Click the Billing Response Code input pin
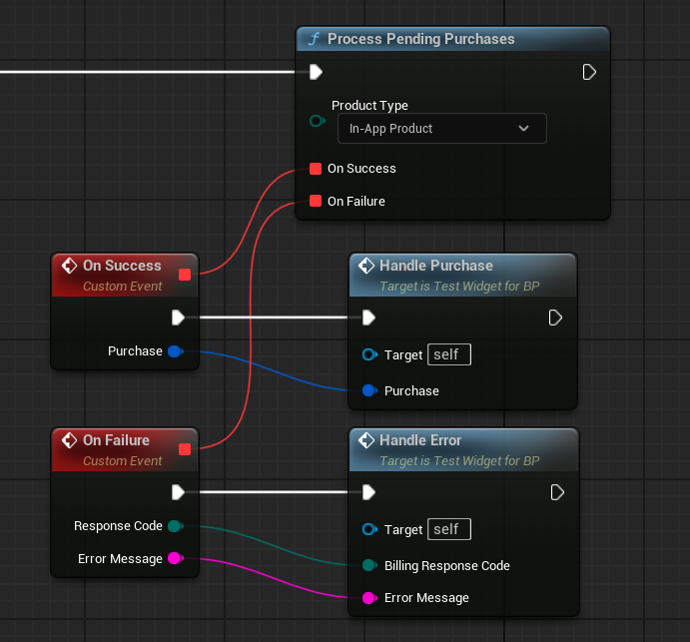 point(368,566)
